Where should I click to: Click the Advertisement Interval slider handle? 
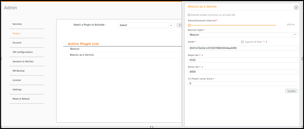pos(189,25)
